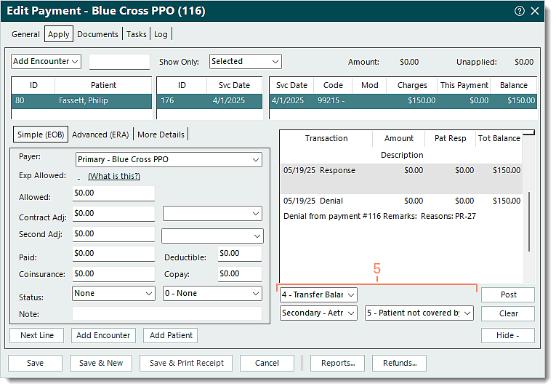Open the Advanced (ERA) sub-tab
Image resolution: width=556 pixels, height=389 pixels.
point(100,135)
